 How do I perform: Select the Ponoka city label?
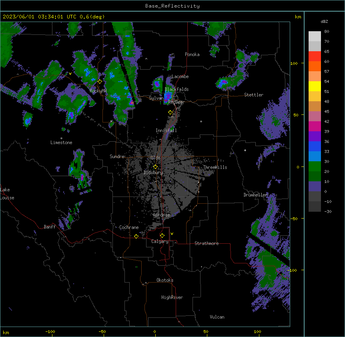(x=192, y=54)
